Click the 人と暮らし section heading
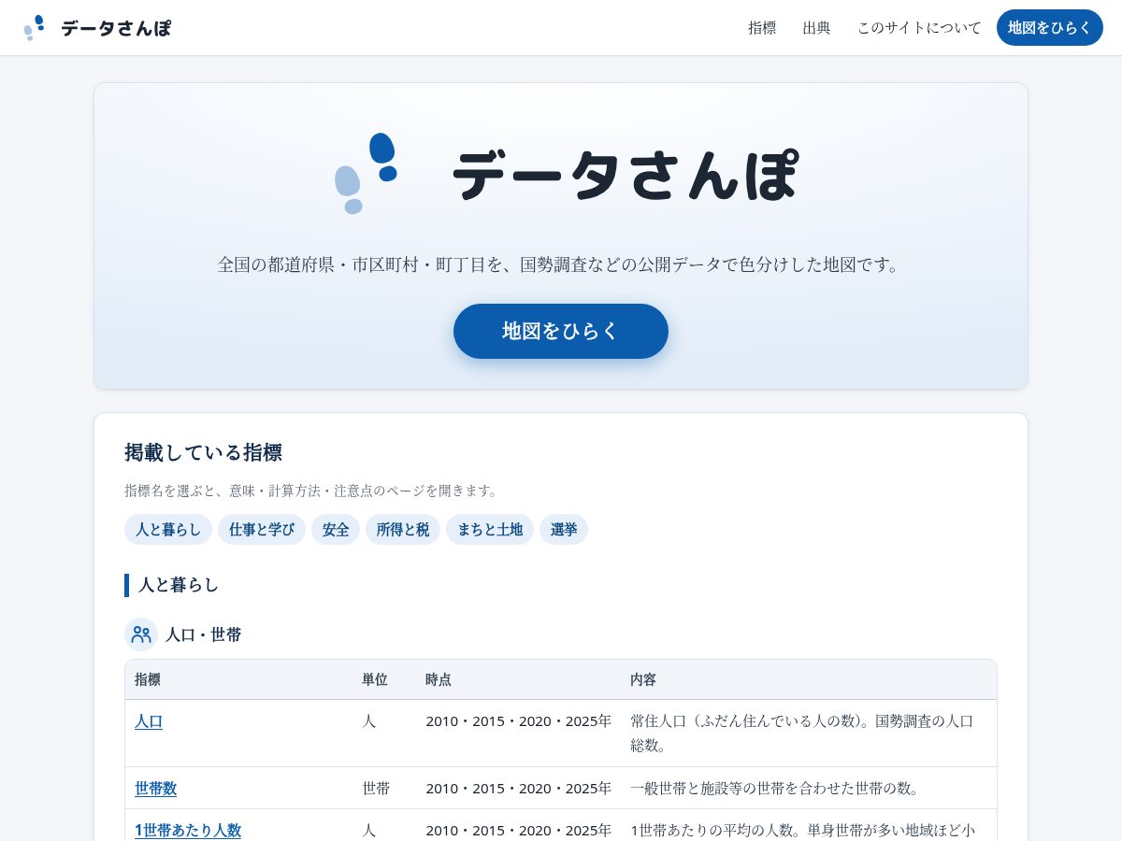Image resolution: width=1122 pixels, height=841 pixels. tap(179, 585)
